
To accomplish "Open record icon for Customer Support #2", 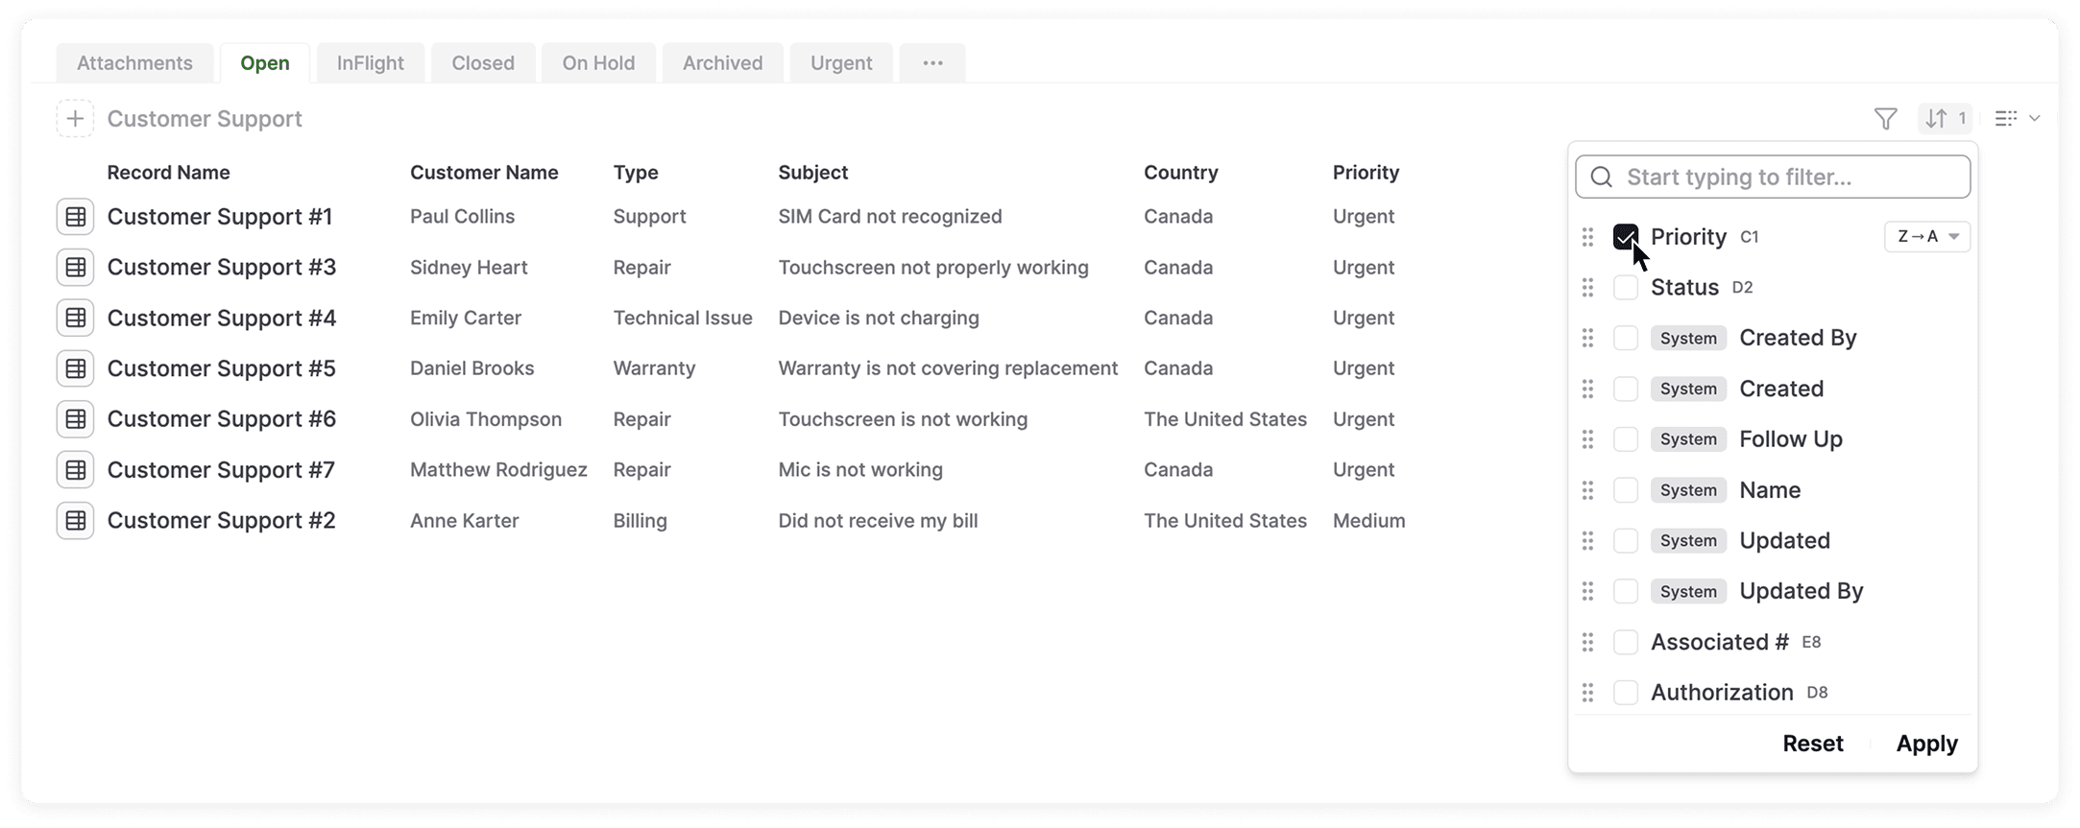I will (75, 521).
